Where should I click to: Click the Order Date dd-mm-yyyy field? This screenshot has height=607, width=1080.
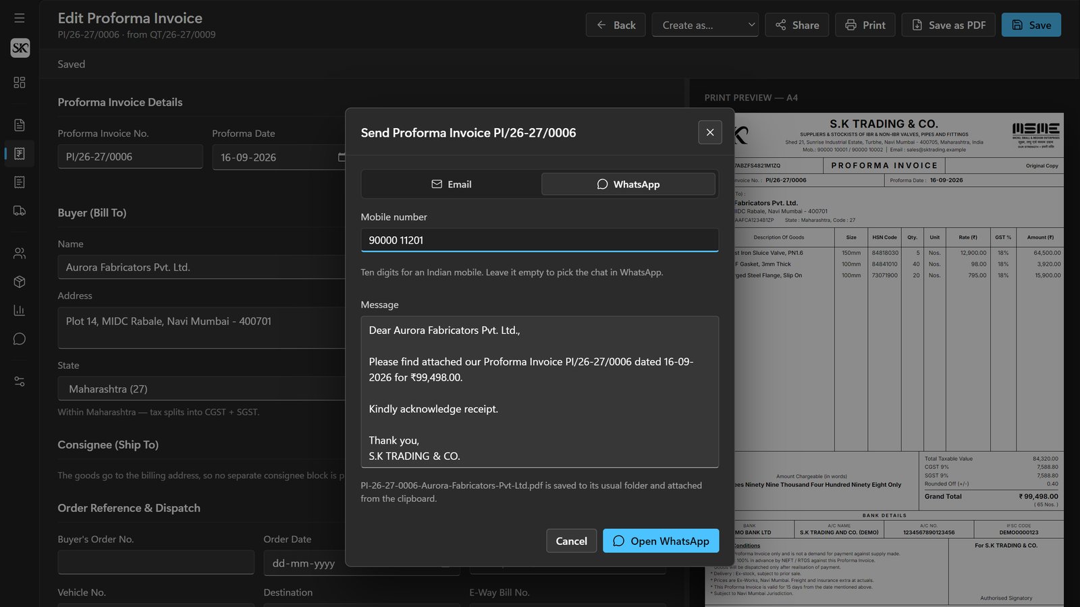(x=362, y=562)
